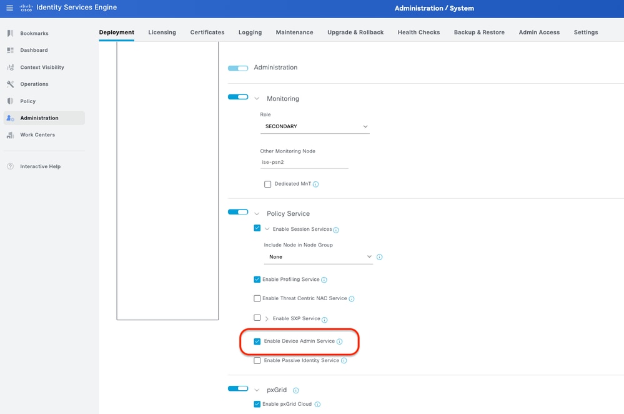Switch to the Licensing tab
Image resolution: width=624 pixels, height=414 pixels.
(162, 33)
